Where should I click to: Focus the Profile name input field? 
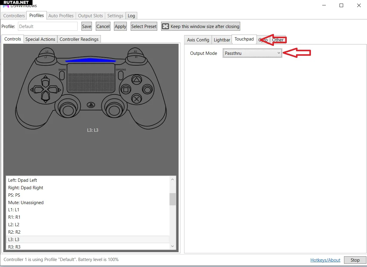point(47,26)
